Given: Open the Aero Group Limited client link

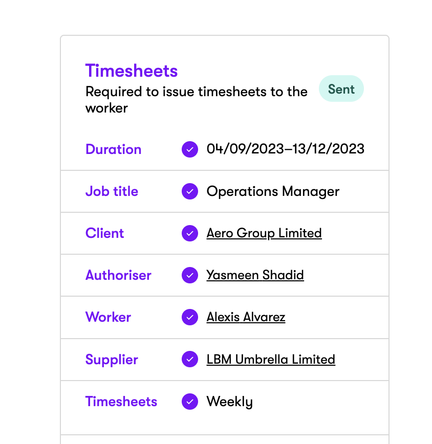Looking at the screenshot, I should click(x=264, y=233).
